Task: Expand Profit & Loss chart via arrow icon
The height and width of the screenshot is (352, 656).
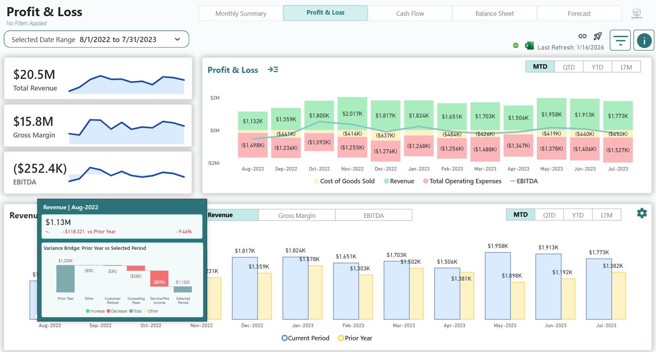Action: [x=273, y=69]
